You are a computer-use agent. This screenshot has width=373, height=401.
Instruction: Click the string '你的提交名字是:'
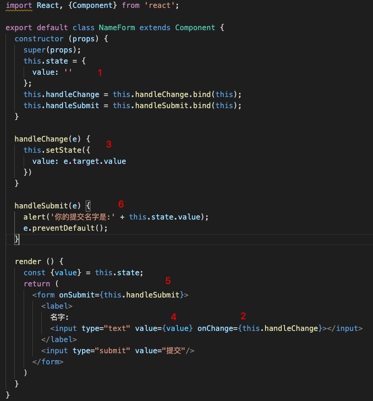tap(82, 217)
